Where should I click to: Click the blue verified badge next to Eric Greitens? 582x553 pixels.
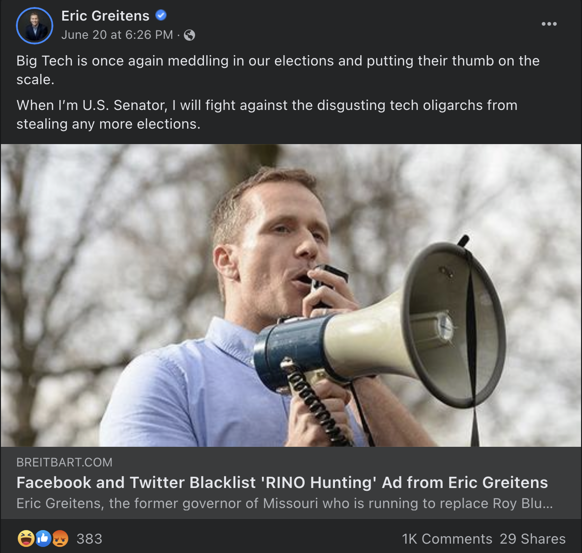pyautogui.click(x=160, y=15)
